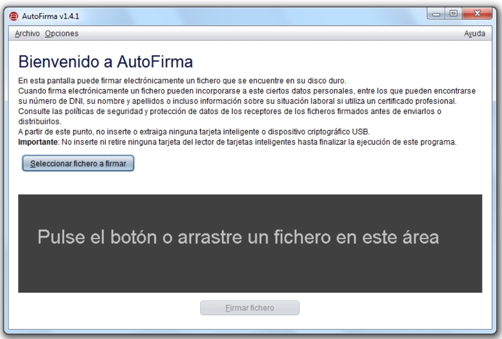This screenshot has height=339, width=502.
Task: Click the line starting 'su número de DNI'
Action: click(x=237, y=101)
